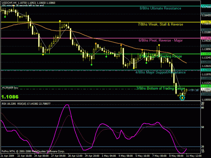Click the '6/8ths Pivot, Reverse - Major' label

[161, 40]
